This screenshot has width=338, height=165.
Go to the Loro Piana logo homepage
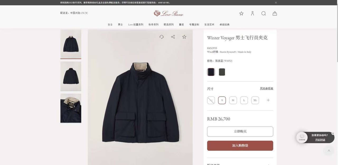point(169,13)
